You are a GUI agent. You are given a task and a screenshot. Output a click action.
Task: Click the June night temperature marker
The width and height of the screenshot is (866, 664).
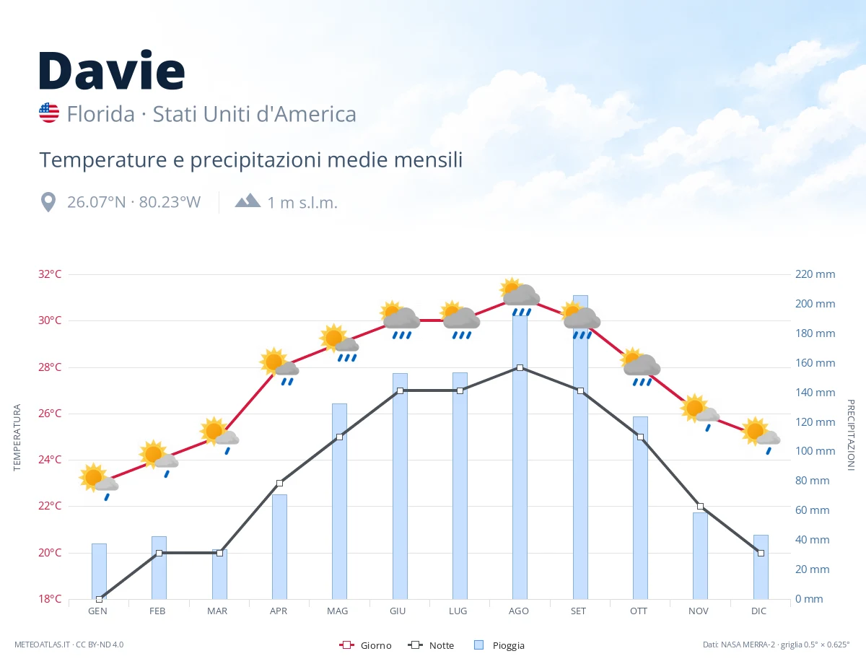coord(400,390)
